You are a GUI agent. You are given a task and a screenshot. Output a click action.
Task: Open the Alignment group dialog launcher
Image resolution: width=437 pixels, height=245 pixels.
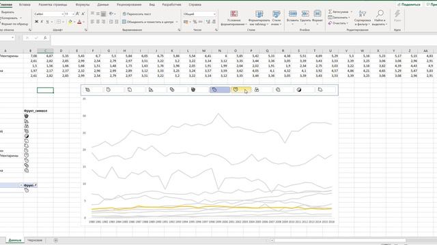tap(179, 30)
